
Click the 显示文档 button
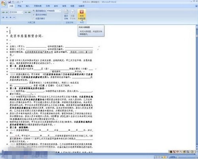tap(66, 15)
